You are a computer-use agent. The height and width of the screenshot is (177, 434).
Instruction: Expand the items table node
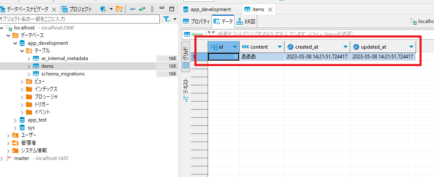click(x=29, y=67)
